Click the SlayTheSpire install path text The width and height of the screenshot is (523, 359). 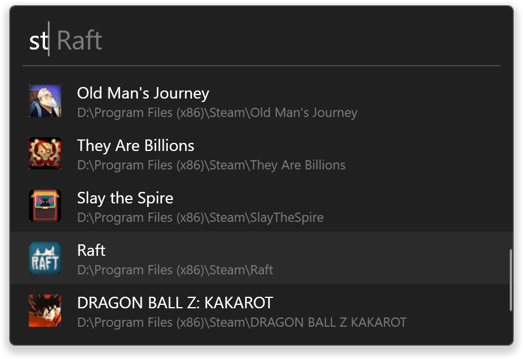pos(200,218)
